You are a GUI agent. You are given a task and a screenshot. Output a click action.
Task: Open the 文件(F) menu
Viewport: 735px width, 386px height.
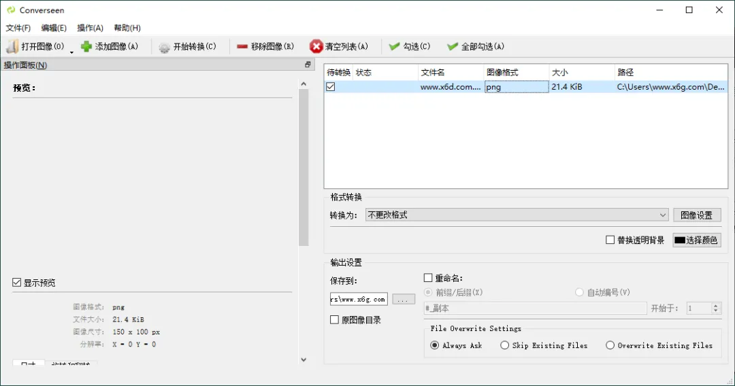[x=18, y=28]
